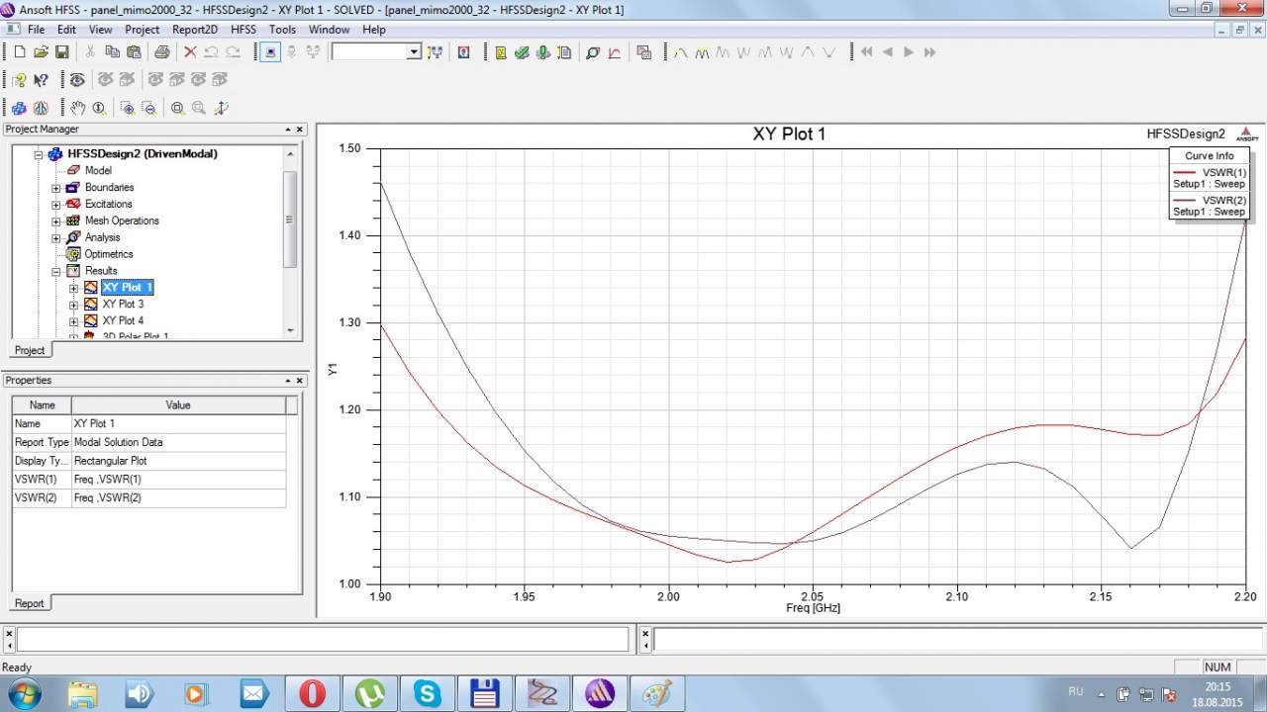Select the Pan hand tool
Viewport: 1267px width, 712px height.
77,108
